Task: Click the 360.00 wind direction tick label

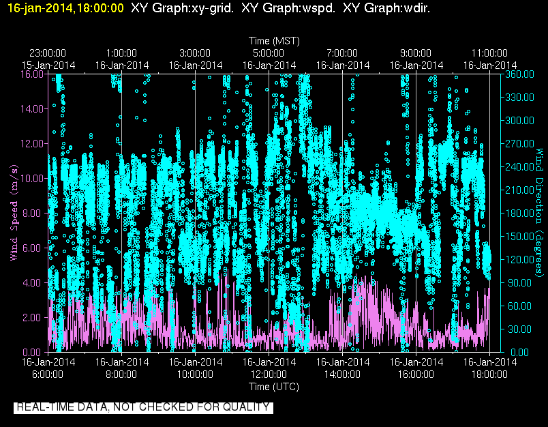Action: point(519,74)
